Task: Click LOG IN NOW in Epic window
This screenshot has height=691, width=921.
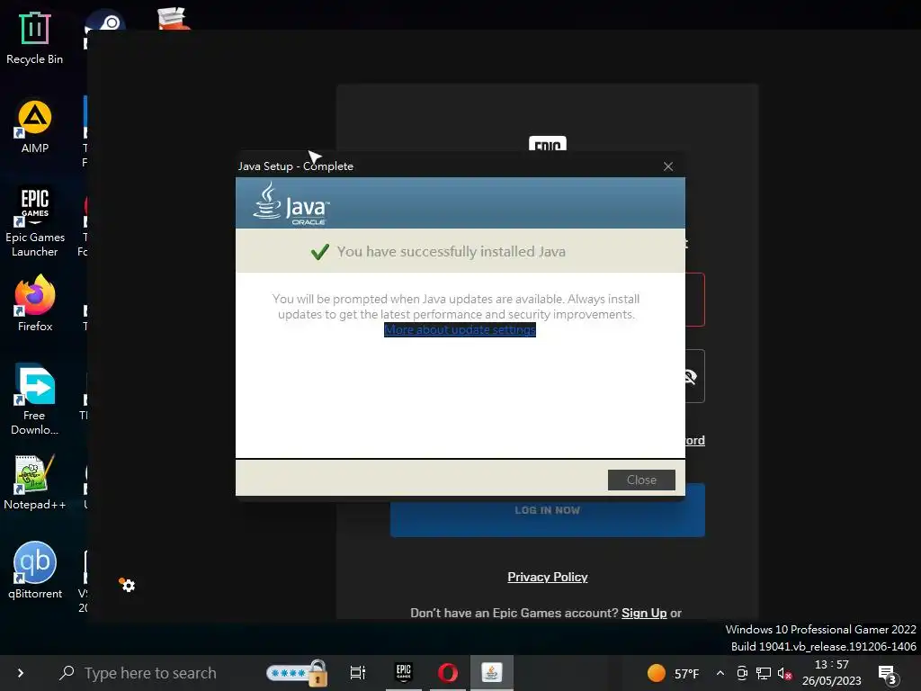Action: point(548,510)
